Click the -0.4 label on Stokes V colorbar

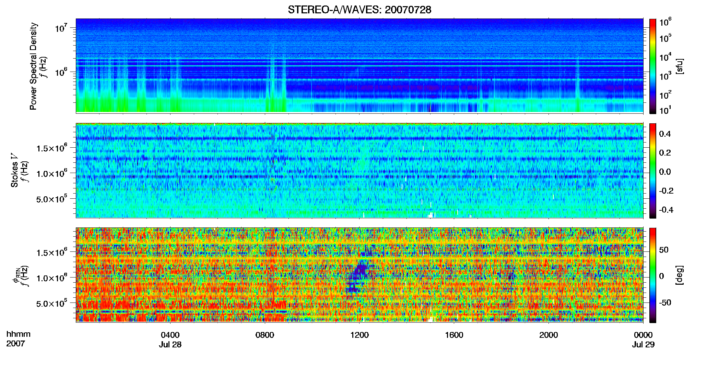pyautogui.click(x=666, y=210)
